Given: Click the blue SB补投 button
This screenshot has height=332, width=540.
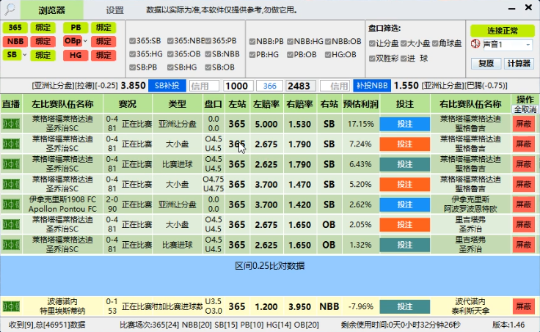Looking at the screenshot, I should [167, 86].
